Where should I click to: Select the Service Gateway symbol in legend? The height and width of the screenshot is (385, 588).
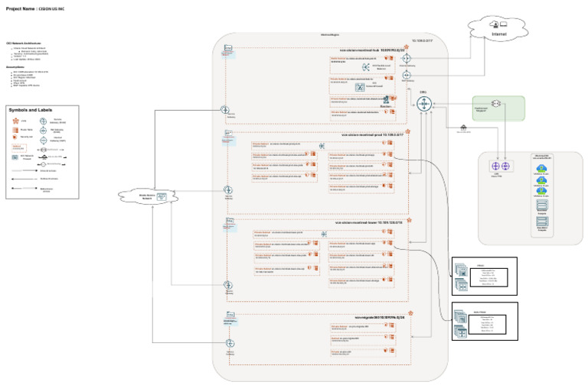[x=43, y=121]
